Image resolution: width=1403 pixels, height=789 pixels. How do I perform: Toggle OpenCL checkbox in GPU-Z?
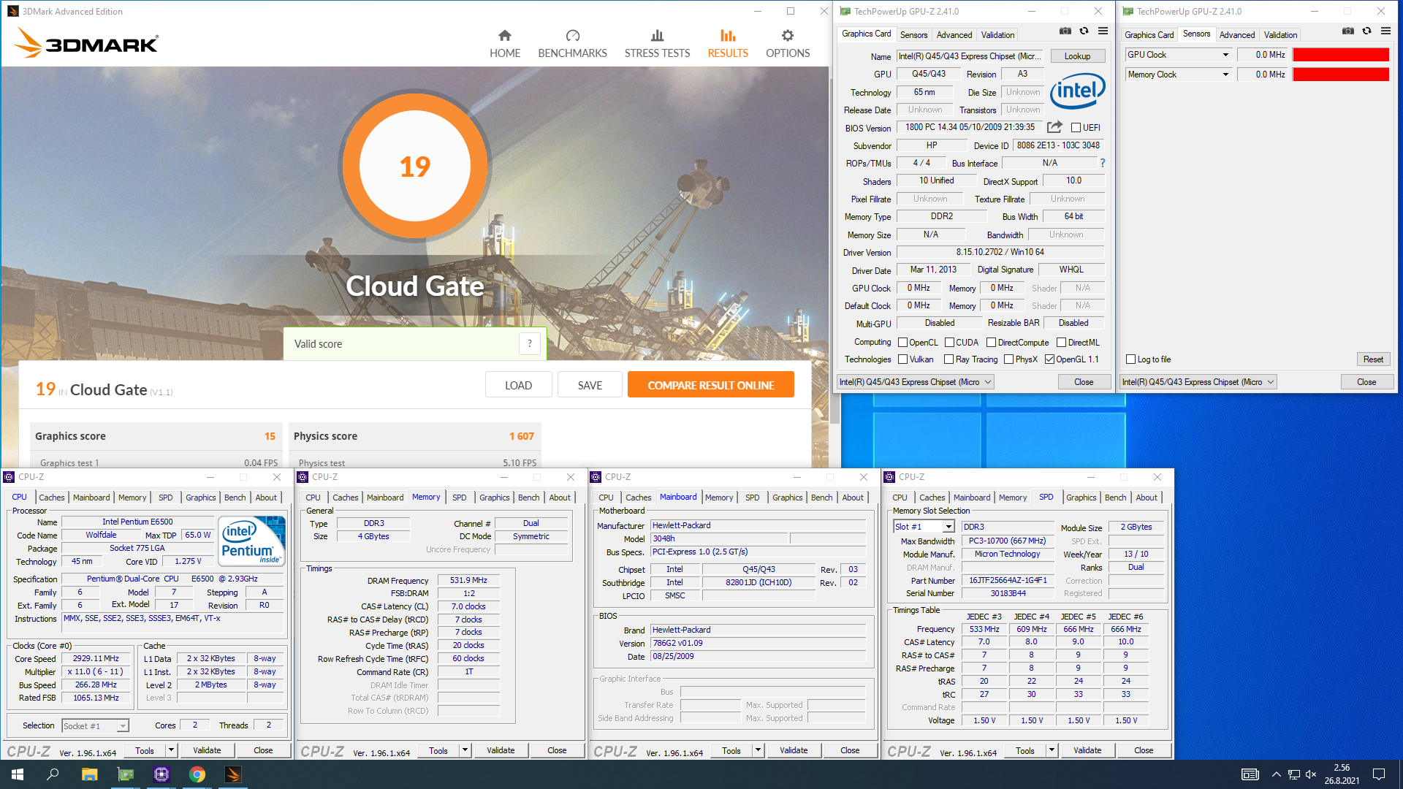coord(902,343)
